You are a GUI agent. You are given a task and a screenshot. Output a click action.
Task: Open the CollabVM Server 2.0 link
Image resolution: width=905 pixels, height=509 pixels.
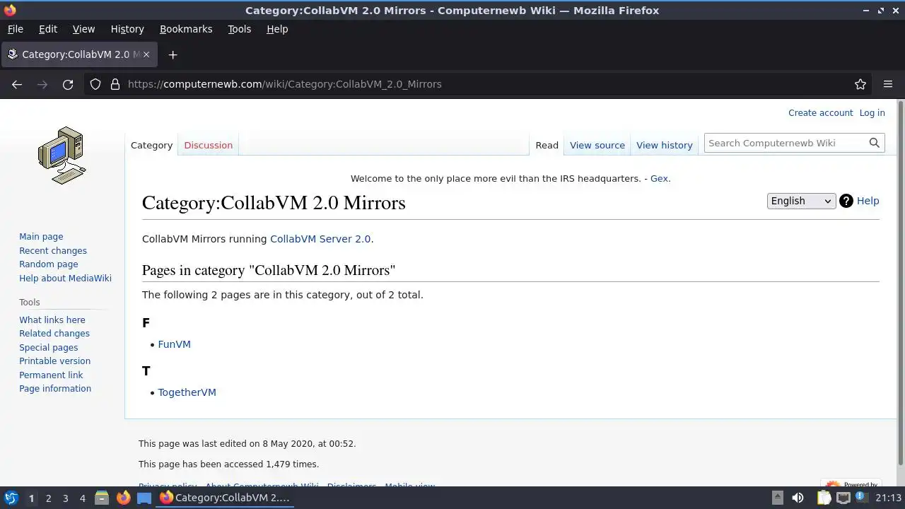point(320,239)
